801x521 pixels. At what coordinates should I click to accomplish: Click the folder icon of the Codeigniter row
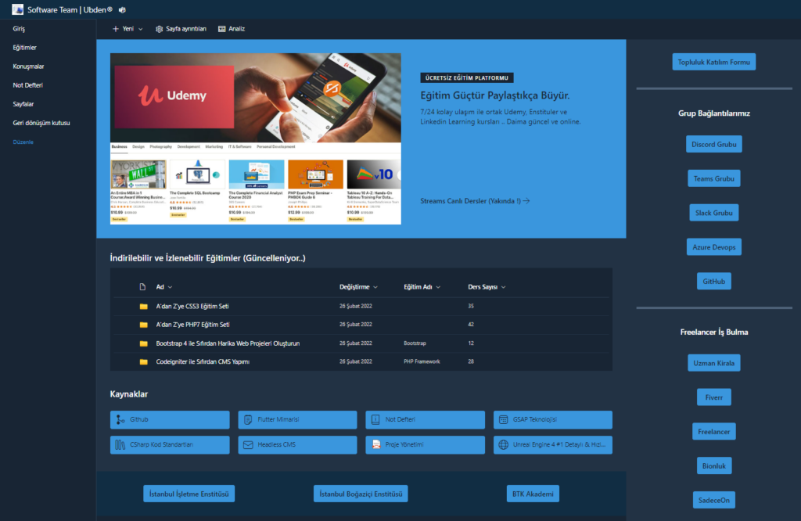coord(144,361)
